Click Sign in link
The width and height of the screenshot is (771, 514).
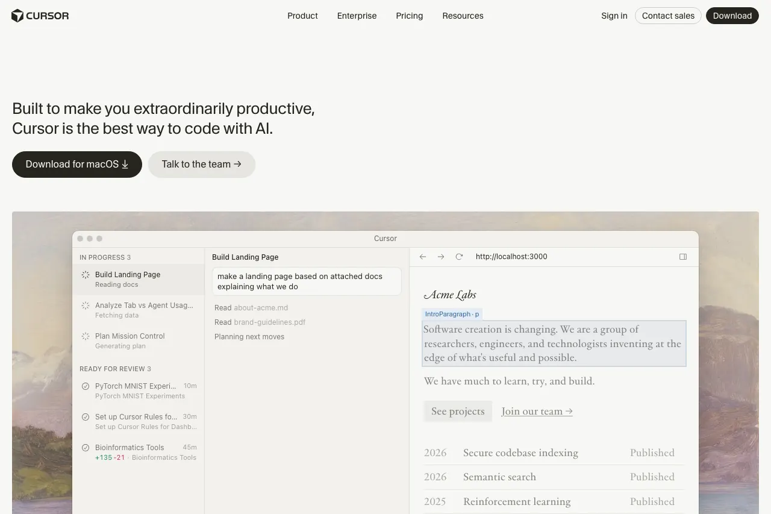(614, 16)
